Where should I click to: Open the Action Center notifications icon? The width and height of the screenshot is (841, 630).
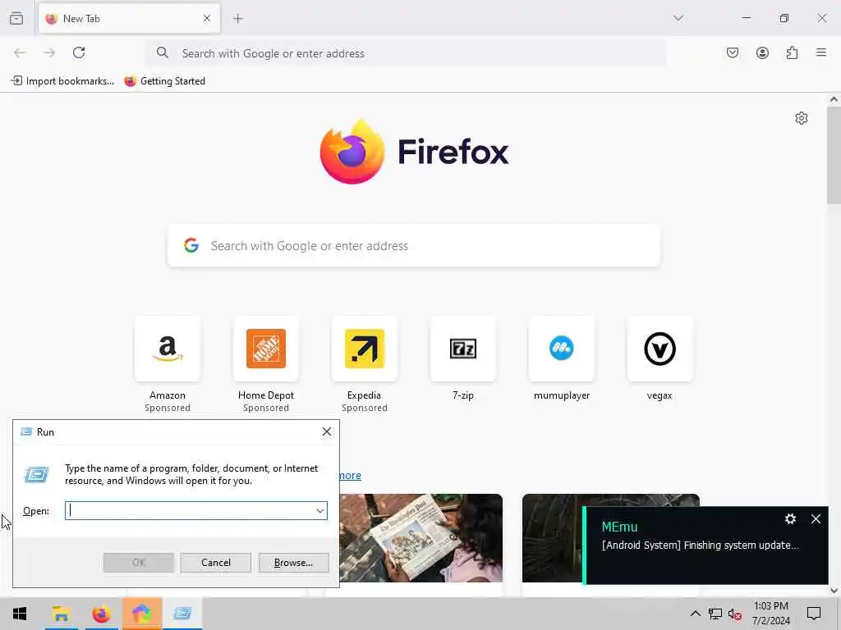click(x=814, y=614)
